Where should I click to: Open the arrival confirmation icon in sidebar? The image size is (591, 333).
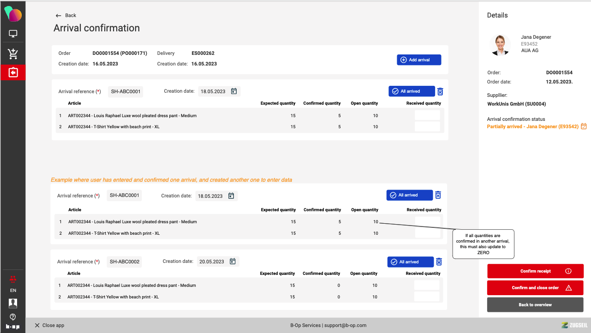(x=13, y=72)
